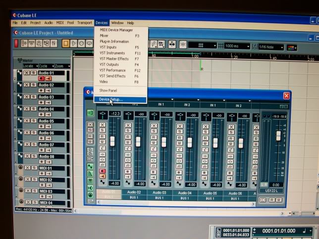Mute track Audio 03
This screenshot has height=239, width=319.
(27, 97)
